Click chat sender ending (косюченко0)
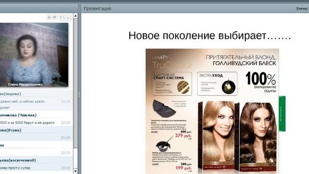The height and width of the screenshot is (174, 309). (18, 160)
